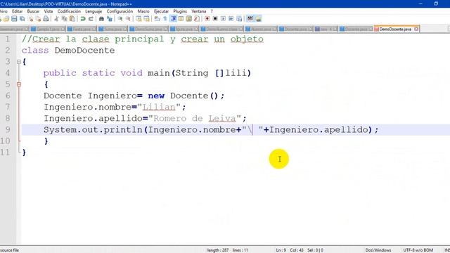Click the 'Col : 43' status bar entry
Viewport: 450px width, 253px height.
[x=297, y=250]
